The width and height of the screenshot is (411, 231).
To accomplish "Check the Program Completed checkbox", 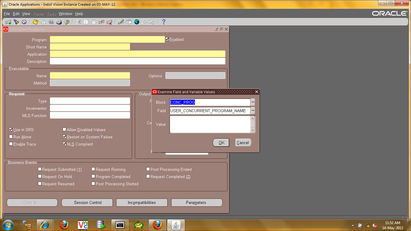I will pyautogui.click(x=93, y=177).
